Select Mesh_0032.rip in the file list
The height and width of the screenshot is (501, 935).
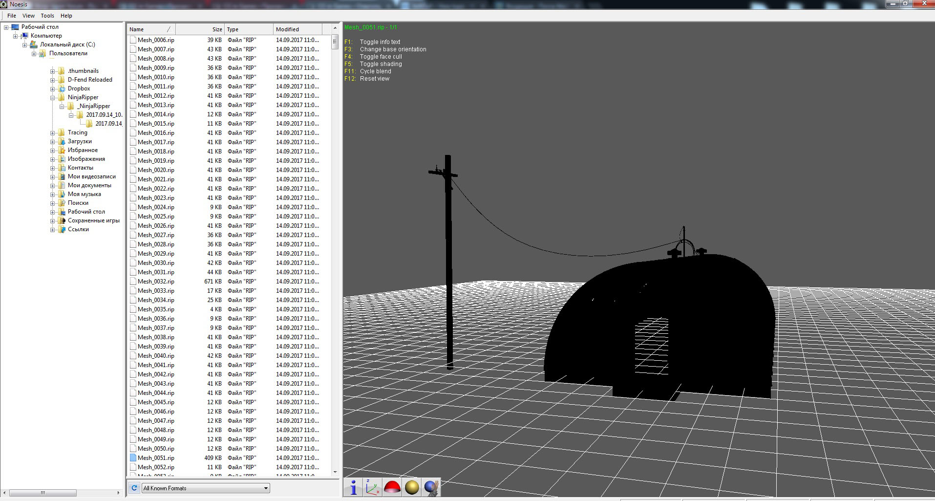pyautogui.click(x=156, y=282)
